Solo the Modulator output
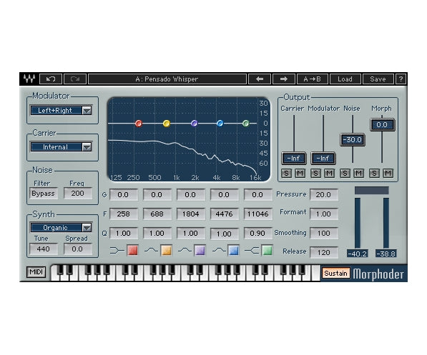Screen dimensions: 427x355 click(x=316, y=173)
